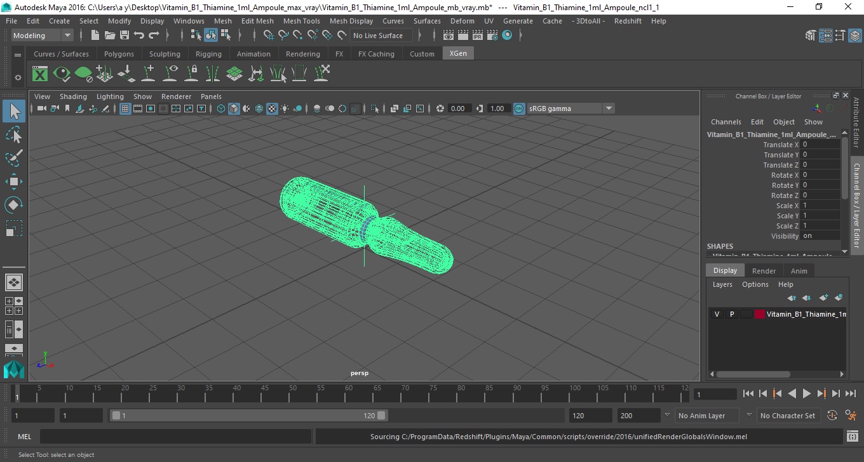
Task: Switch to the Anim layer tab
Action: pyautogui.click(x=799, y=271)
